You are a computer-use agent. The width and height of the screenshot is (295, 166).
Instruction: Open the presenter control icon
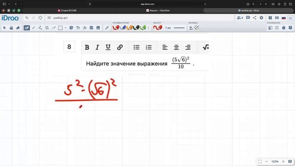[x=270, y=28]
